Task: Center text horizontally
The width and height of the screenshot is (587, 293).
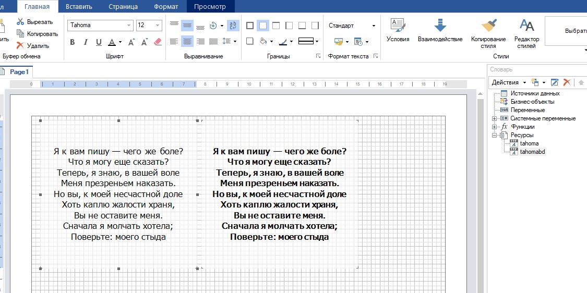Action: pyautogui.click(x=187, y=41)
